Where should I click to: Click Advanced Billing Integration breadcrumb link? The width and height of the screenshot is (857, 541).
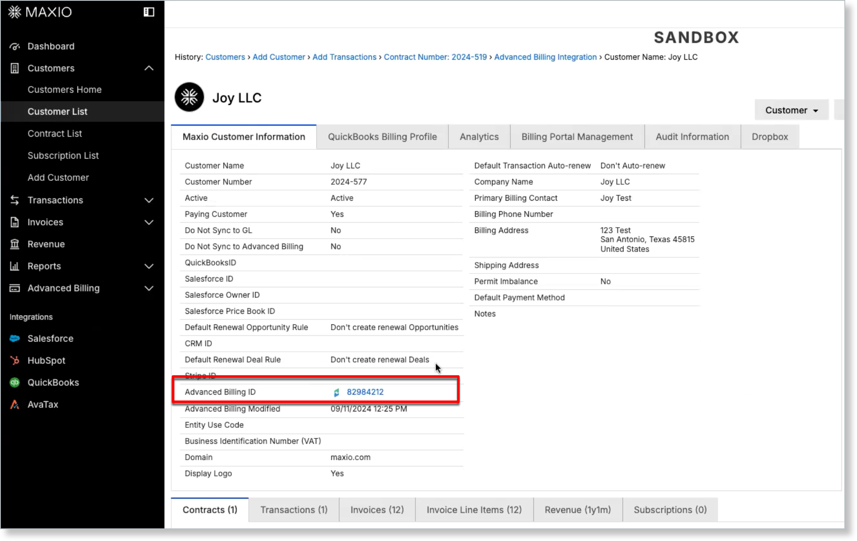(546, 57)
